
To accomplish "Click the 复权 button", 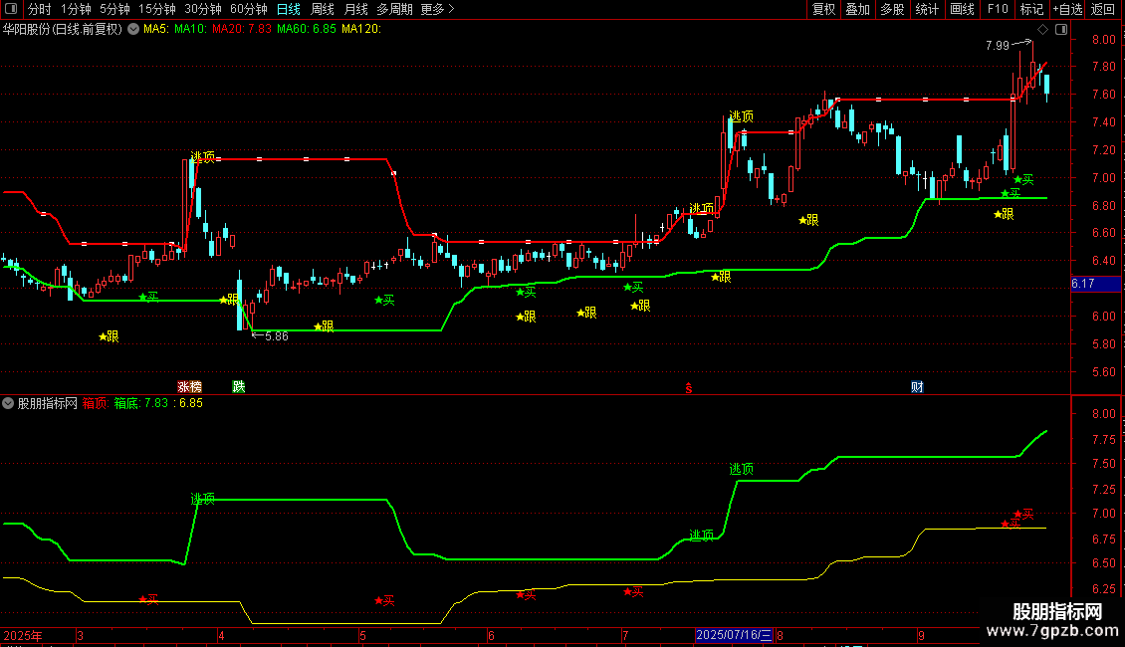I will [x=823, y=9].
